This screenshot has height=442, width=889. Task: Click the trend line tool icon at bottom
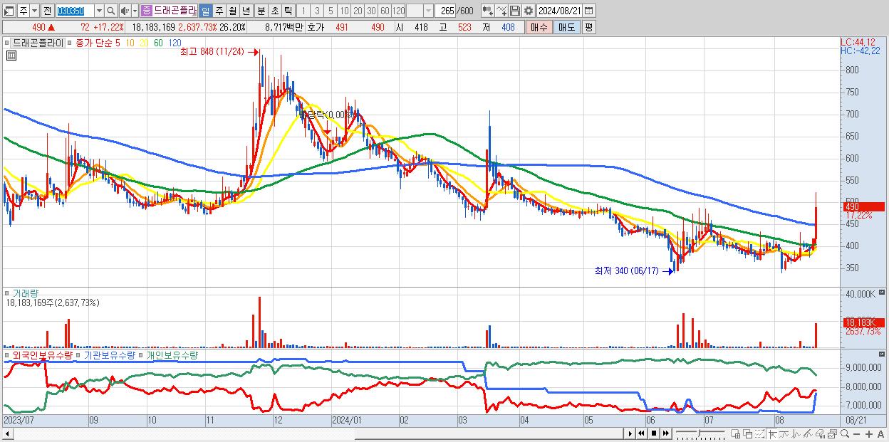[784, 433]
